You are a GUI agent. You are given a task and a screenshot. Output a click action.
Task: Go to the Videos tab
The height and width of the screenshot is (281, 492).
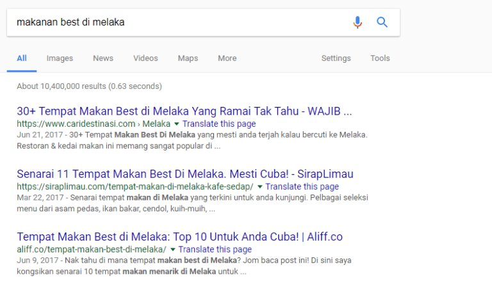(x=145, y=58)
